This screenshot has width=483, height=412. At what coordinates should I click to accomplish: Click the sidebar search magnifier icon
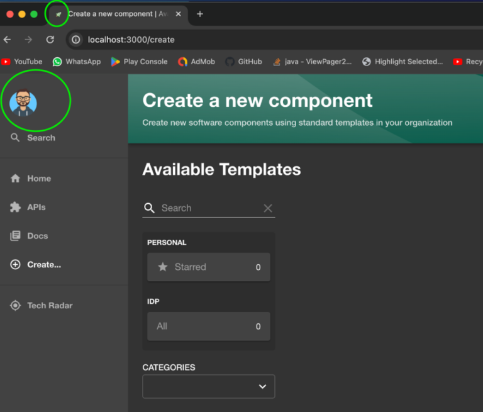tap(15, 137)
